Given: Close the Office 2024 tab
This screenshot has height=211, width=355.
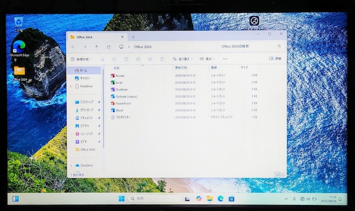Looking at the screenshot, I should (x=122, y=37).
